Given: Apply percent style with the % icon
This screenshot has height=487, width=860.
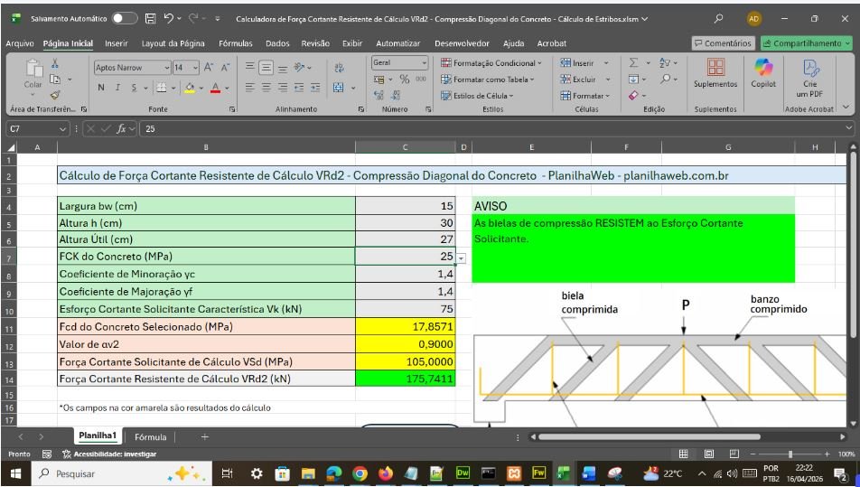Looking at the screenshot, I should [405, 79].
